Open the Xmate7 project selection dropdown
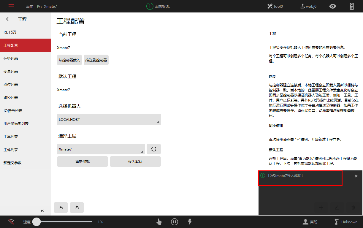The image size is (363, 228). click(101, 149)
